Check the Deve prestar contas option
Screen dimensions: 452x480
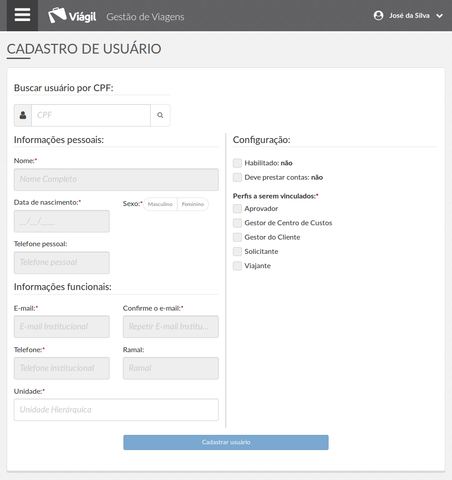pos(237,177)
